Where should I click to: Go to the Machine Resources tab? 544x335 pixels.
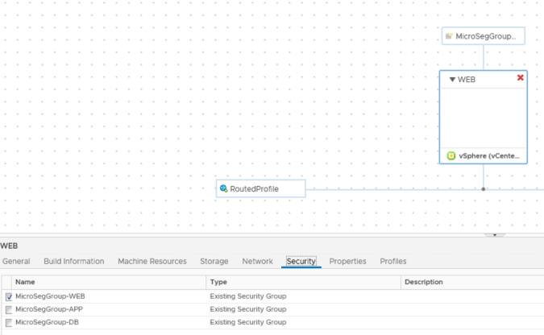click(152, 261)
